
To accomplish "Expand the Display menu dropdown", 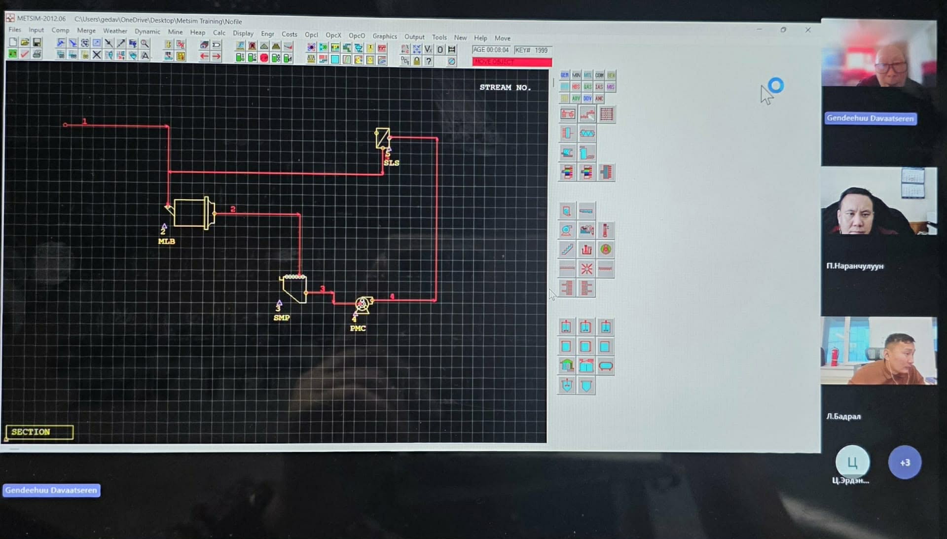I will (x=243, y=34).
